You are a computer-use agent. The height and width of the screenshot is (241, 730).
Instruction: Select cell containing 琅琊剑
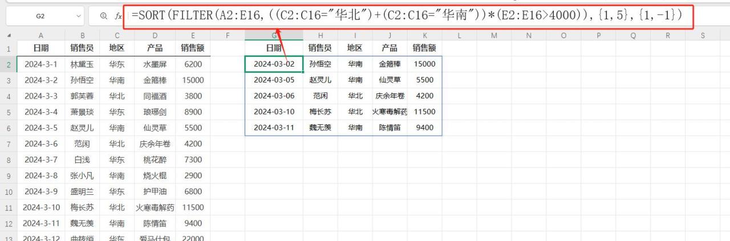pos(155,112)
